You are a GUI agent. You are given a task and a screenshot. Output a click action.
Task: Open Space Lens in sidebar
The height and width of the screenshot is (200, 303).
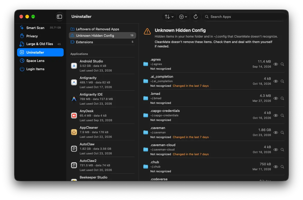tap(40, 61)
